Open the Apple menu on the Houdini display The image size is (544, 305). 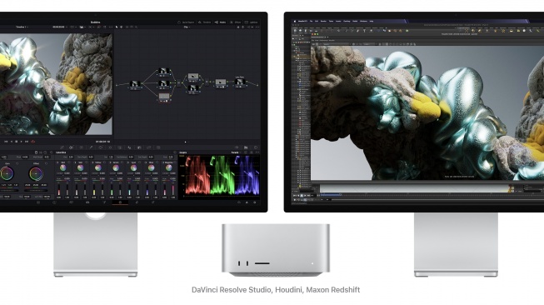point(295,21)
